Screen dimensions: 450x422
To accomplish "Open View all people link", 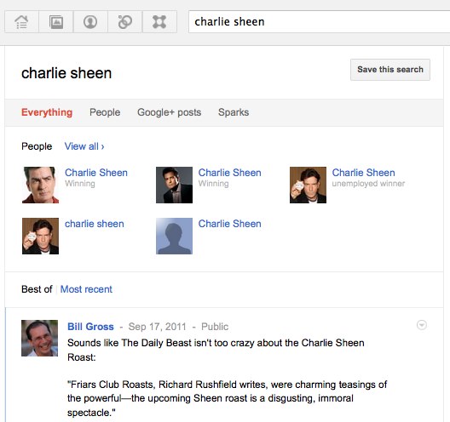I will (x=84, y=146).
